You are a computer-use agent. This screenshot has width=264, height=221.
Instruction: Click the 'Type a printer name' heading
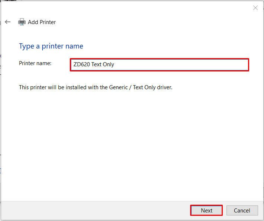(x=51, y=46)
